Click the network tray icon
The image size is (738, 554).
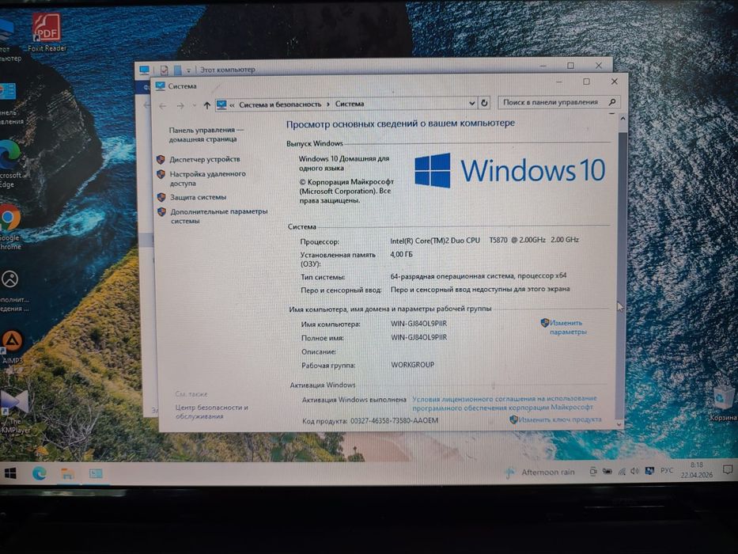pos(622,471)
